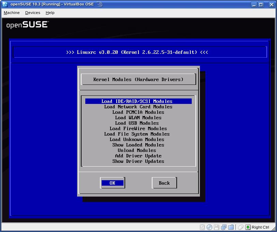Select Unload Modules entry
This screenshot has height=232, width=277.
[138, 151]
